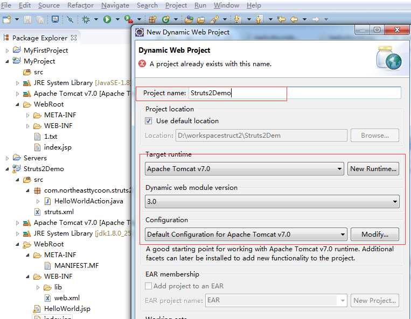Open the Search dropdown arrow in toolbar
Image resolution: width=411 pixels, height=319 pixels.
225,19
